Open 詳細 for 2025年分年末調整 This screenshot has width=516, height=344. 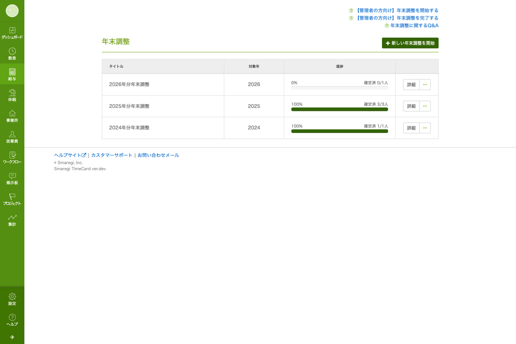[x=411, y=106]
